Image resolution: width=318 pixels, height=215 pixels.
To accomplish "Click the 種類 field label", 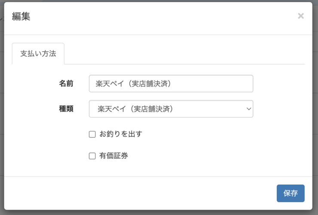I will 66,109.
